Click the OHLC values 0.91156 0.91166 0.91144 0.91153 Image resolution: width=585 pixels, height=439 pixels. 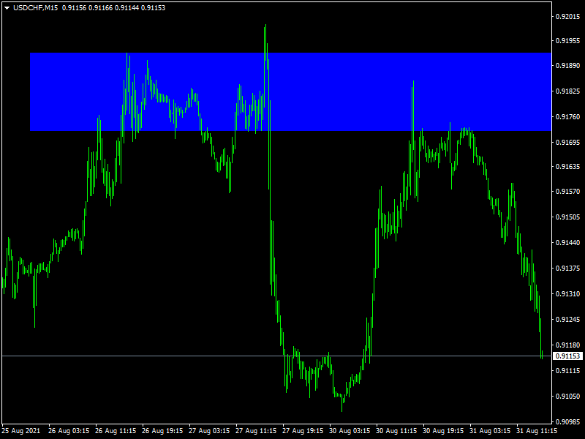click(x=113, y=8)
